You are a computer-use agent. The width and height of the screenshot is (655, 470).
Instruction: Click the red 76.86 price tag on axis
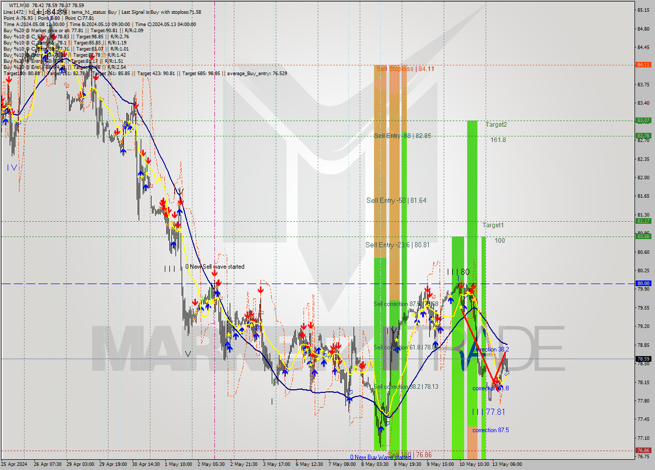pyautogui.click(x=643, y=450)
